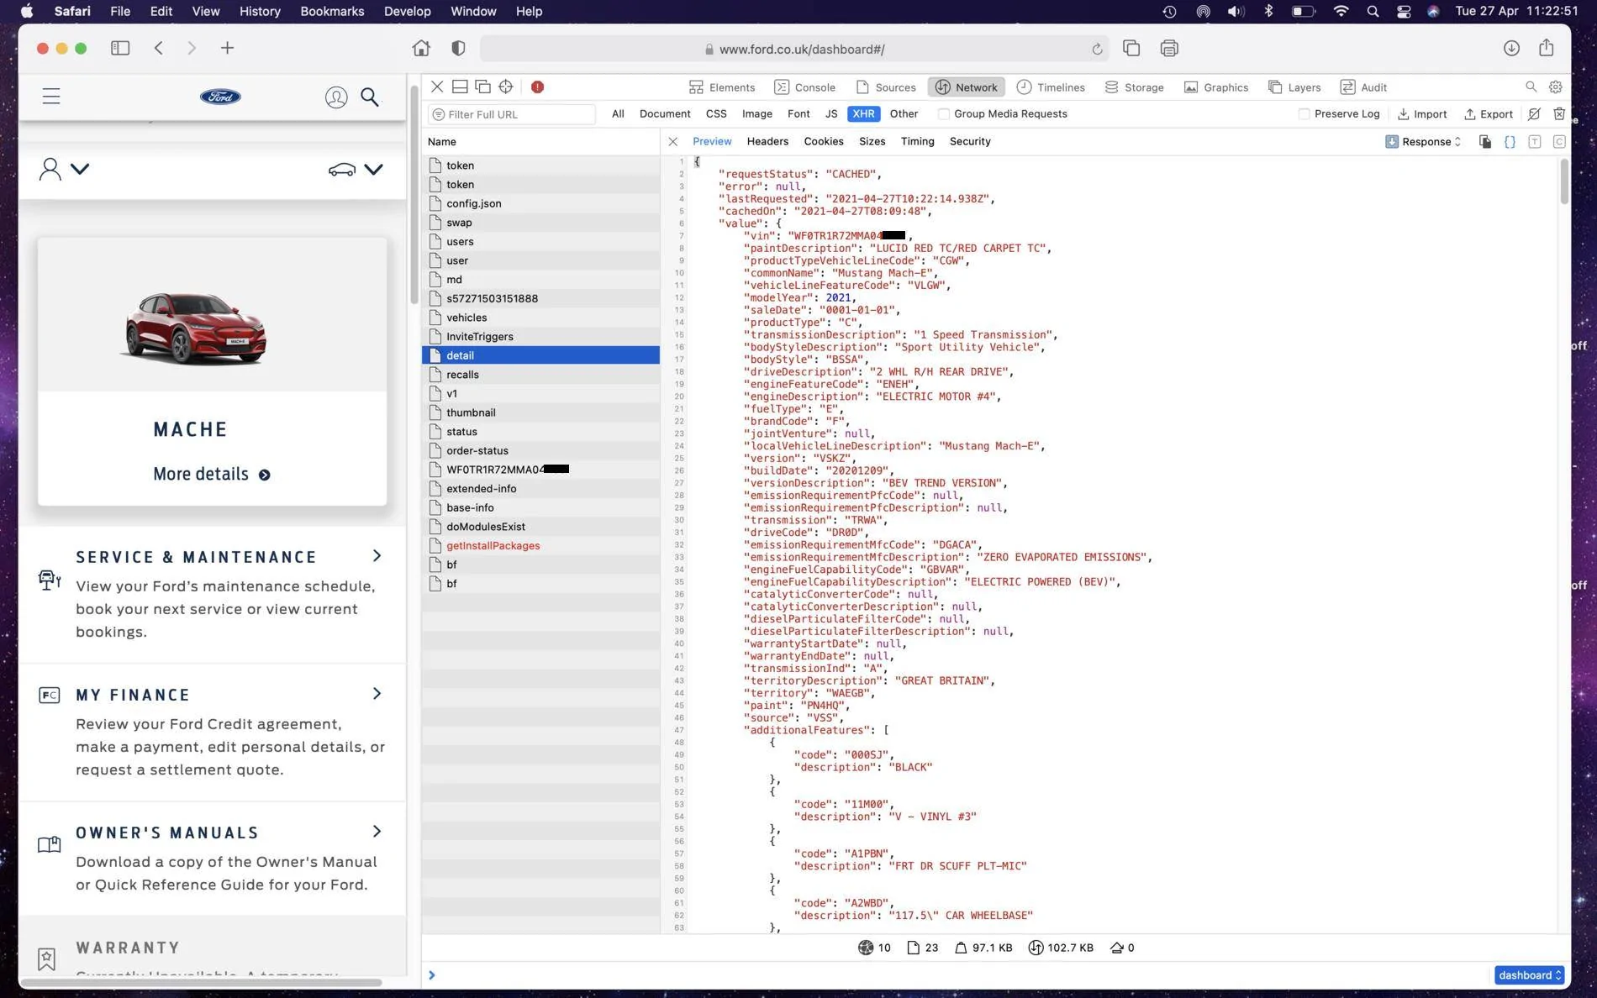The height and width of the screenshot is (998, 1597).
Task: Switch to the Console tab
Action: tap(805, 87)
